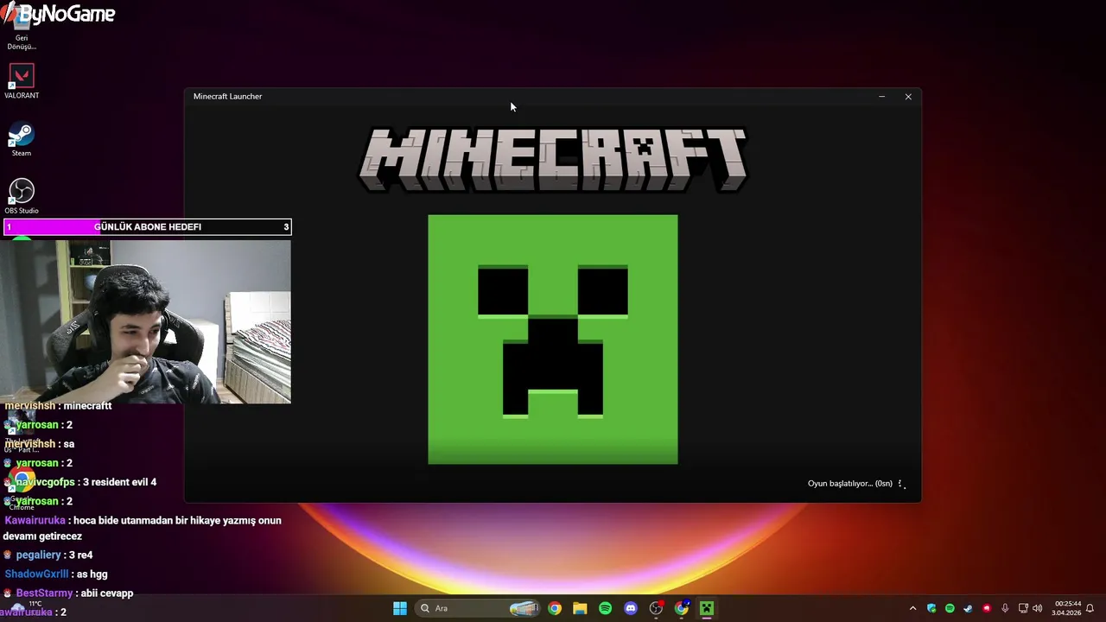Open File Explorer from the taskbar

click(x=580, y=608)
